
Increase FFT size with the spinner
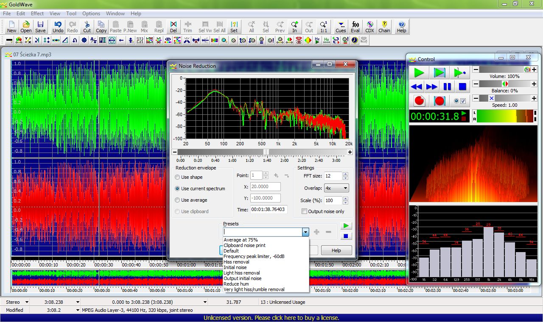346,174
